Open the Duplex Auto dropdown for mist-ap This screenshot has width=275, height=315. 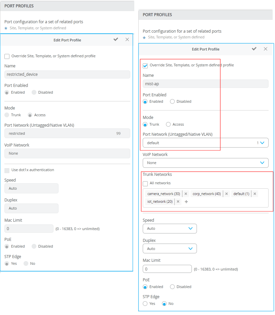point(170,249)
